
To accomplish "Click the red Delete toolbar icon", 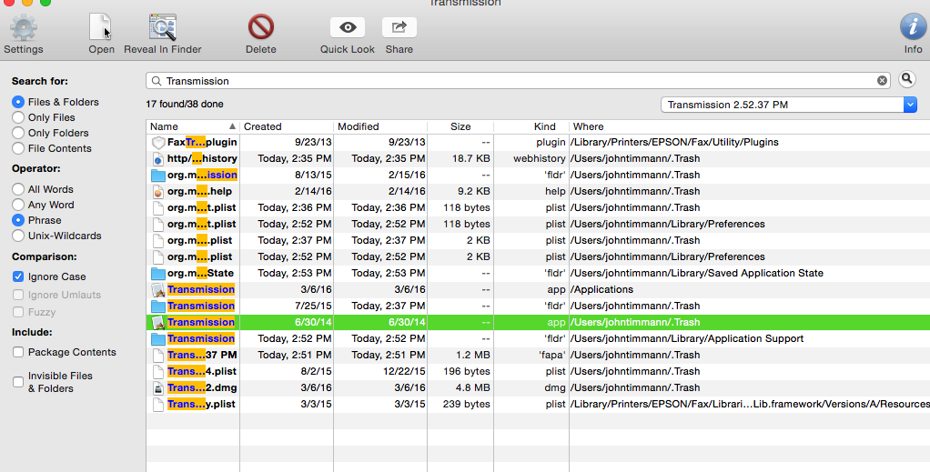I will tap(261, 27).
